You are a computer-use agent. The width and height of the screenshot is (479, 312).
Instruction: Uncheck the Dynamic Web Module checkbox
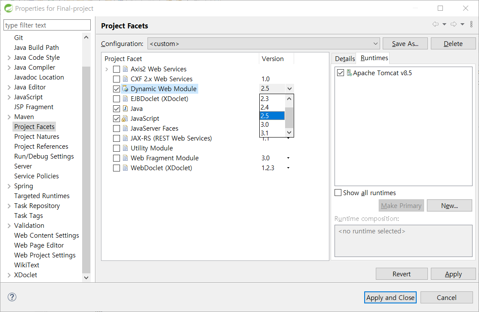(x=117, y=89)
